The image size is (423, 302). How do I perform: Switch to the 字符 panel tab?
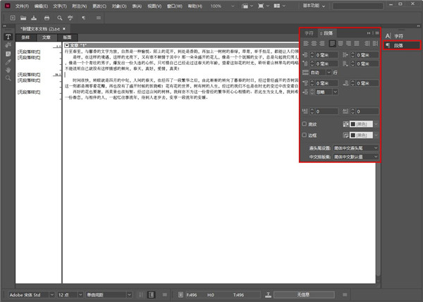[309, 33]
